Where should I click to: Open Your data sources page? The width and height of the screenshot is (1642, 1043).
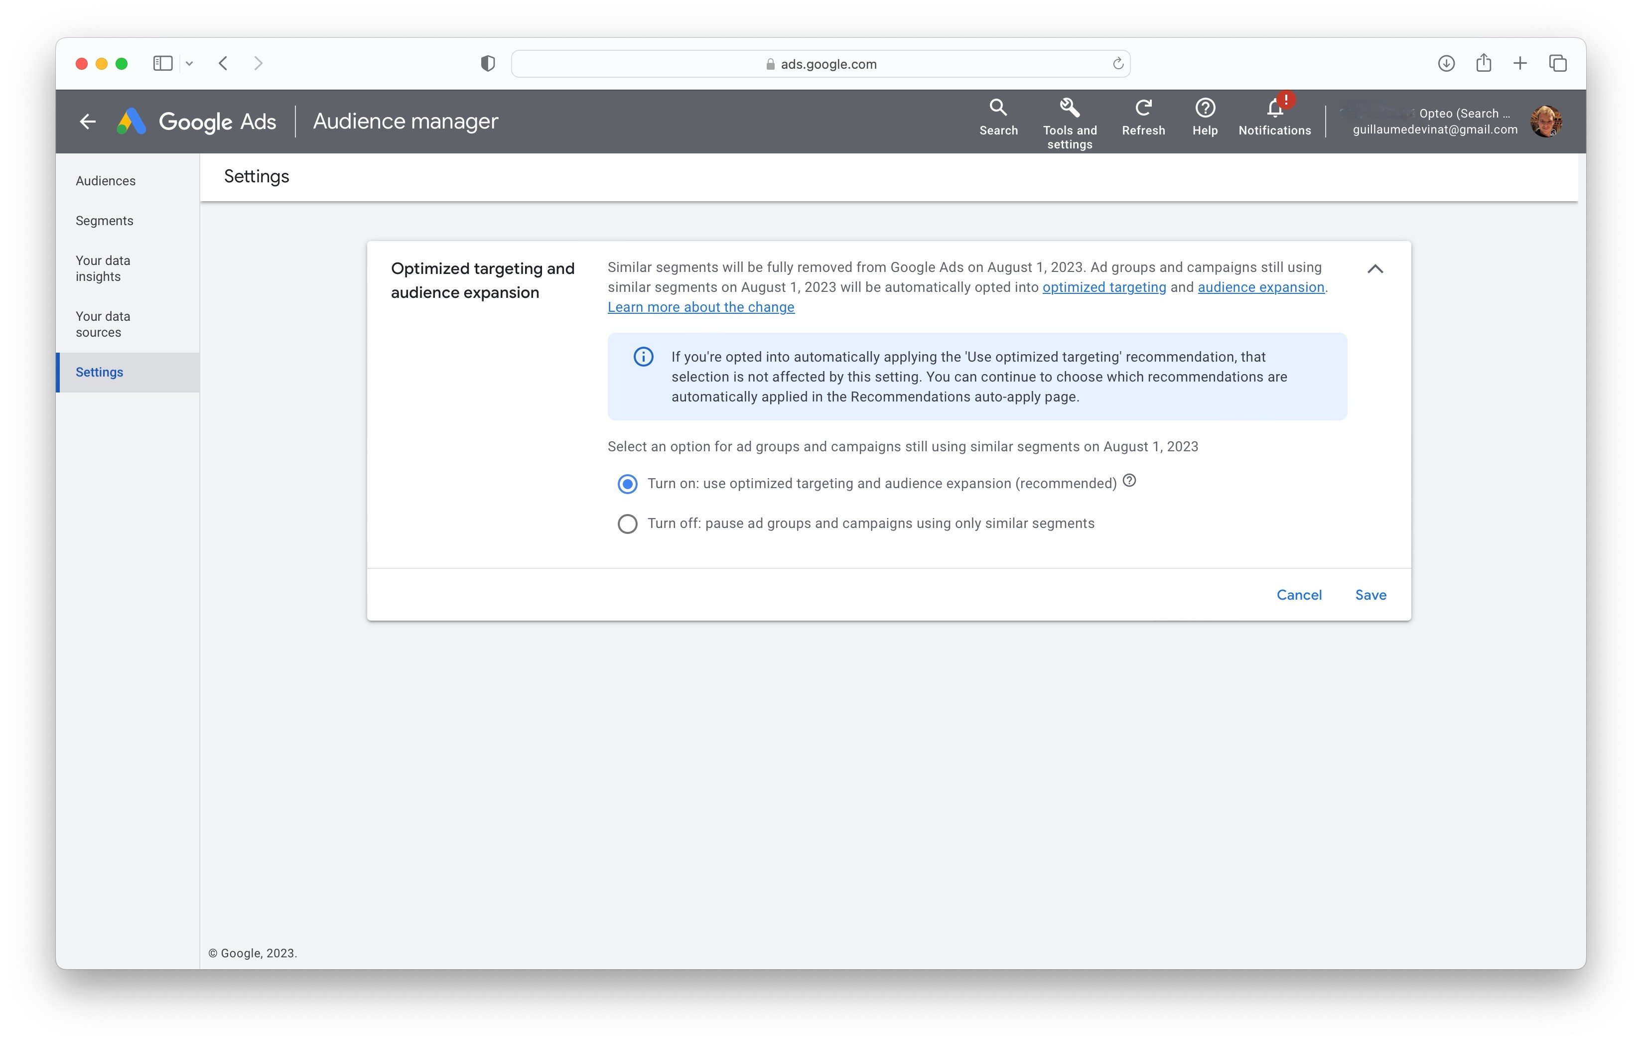coord(103,324)
